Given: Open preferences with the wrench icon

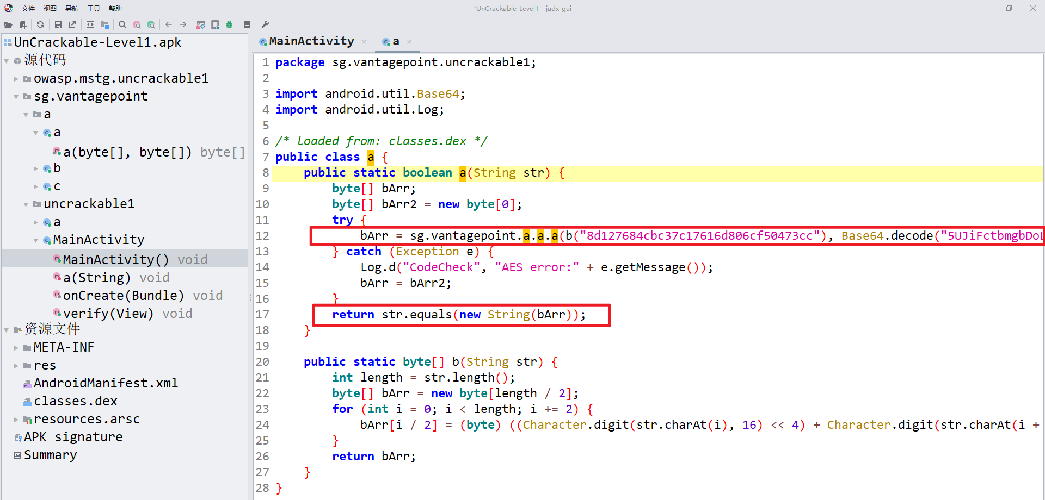Looking at the screenshot, I should (x=265, y=24).
